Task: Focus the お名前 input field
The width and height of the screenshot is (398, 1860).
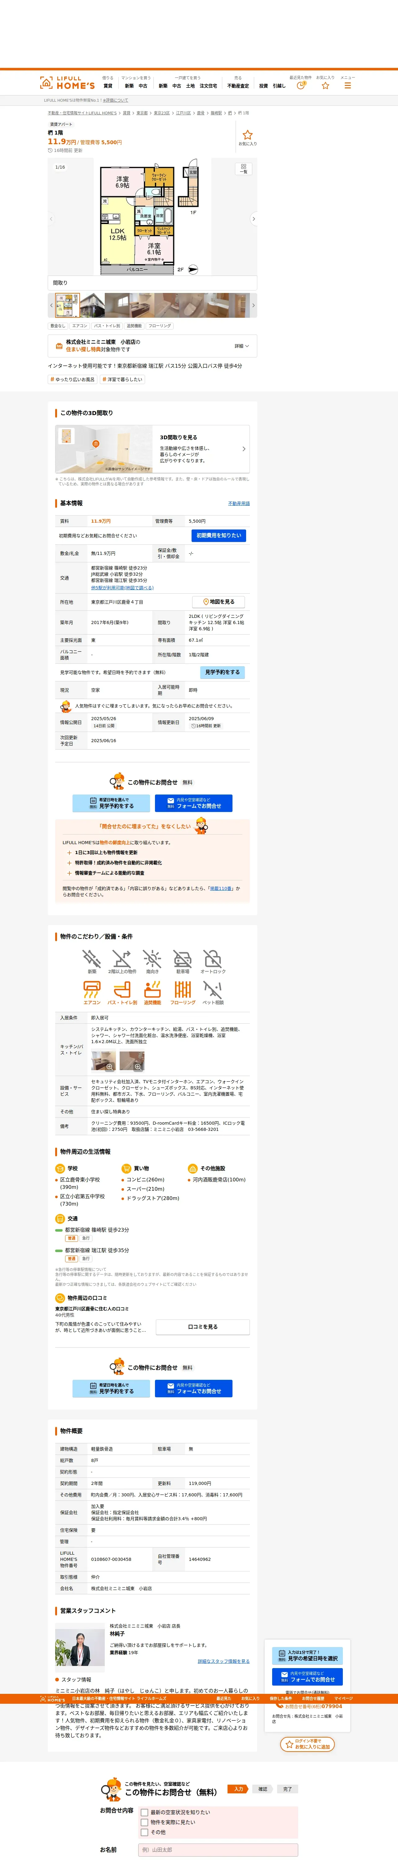Action: [x=218, y=1849]
